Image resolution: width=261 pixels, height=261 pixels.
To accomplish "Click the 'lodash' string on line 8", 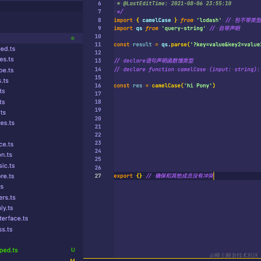I will click(x=209, y=20).
